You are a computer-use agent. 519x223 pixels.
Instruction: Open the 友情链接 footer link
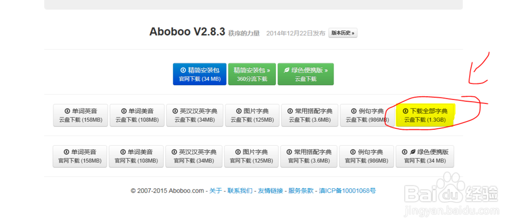270,191
